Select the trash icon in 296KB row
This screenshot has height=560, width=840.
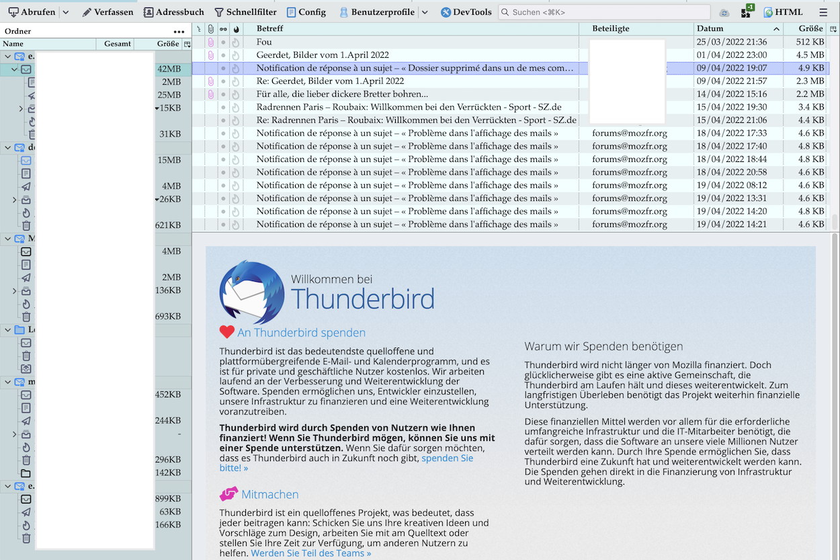26,460
